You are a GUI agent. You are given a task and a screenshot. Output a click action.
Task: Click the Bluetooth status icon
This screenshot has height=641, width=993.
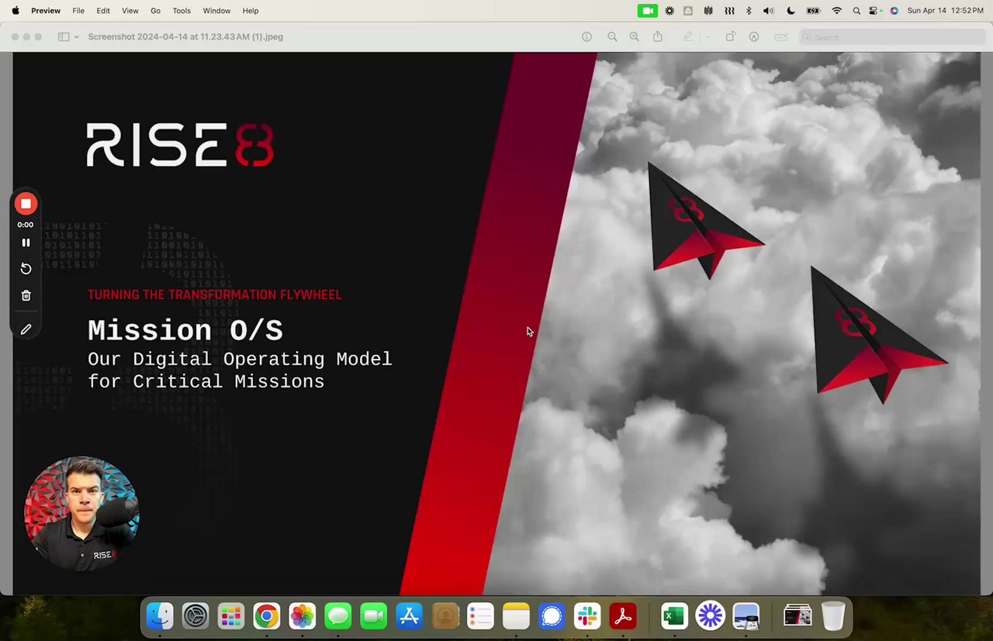coord(749,11)
